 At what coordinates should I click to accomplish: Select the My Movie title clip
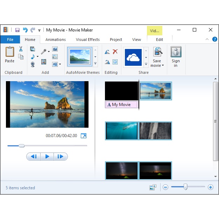121,105
